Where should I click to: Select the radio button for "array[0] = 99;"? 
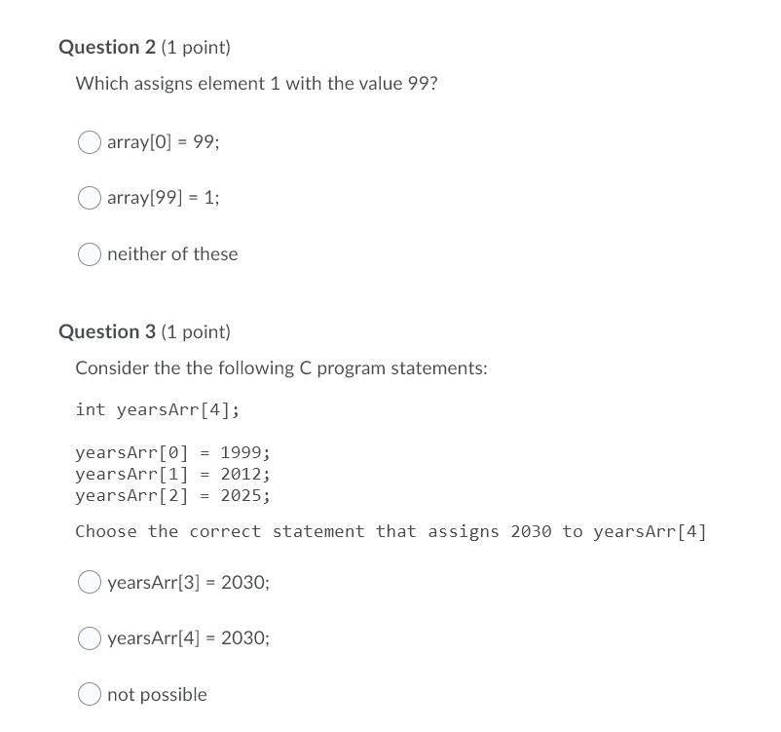[89, 142]
